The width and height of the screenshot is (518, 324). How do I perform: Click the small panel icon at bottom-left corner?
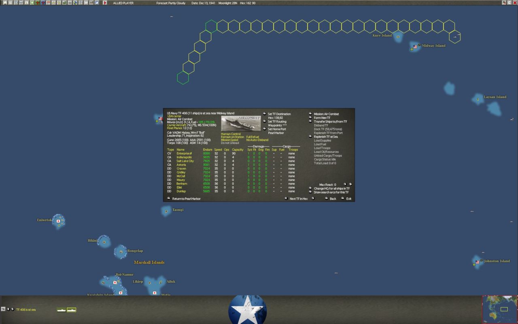3,309
